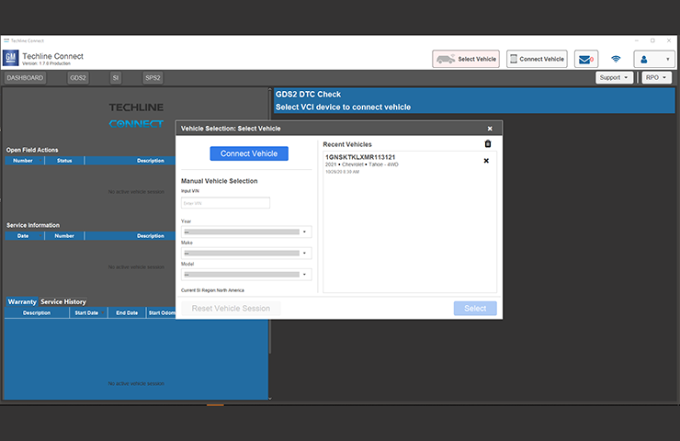This screenshot has height=441, width=680.
Task: Switch to the Service History tab
Action: 63,301
